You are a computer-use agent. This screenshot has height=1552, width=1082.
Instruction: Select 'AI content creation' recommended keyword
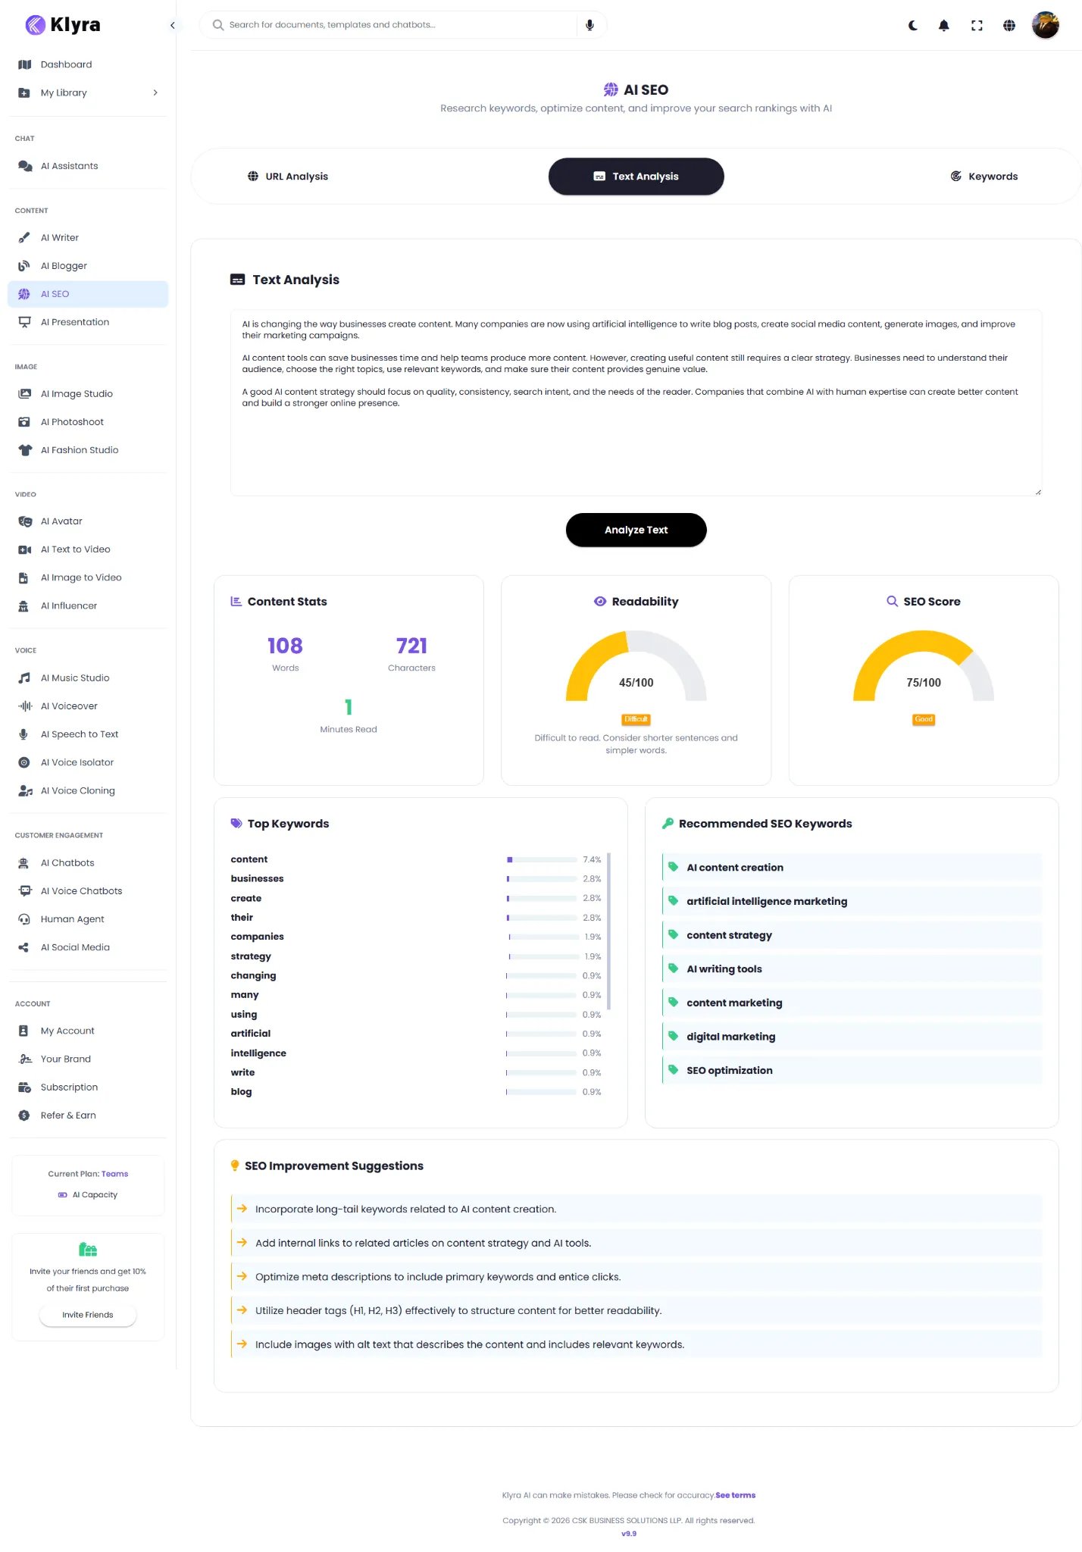[852, 867]
